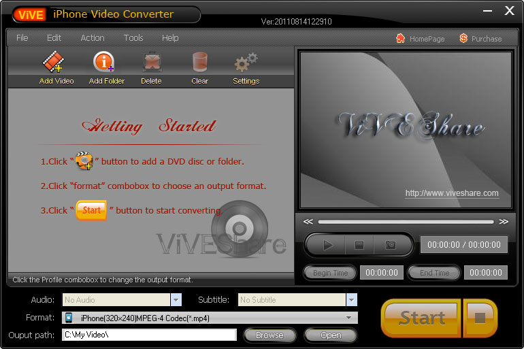Seek forward with the fast-forward arrows
524x349 pixels.
point(504,222)
